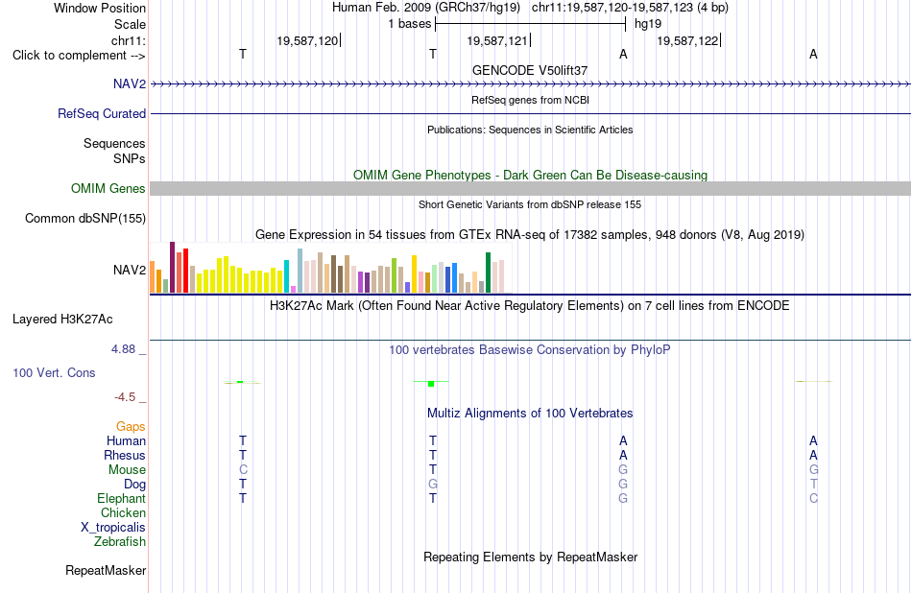The image size is (912, 593).
Task: Click the SNPs track label
Action: 130,158
